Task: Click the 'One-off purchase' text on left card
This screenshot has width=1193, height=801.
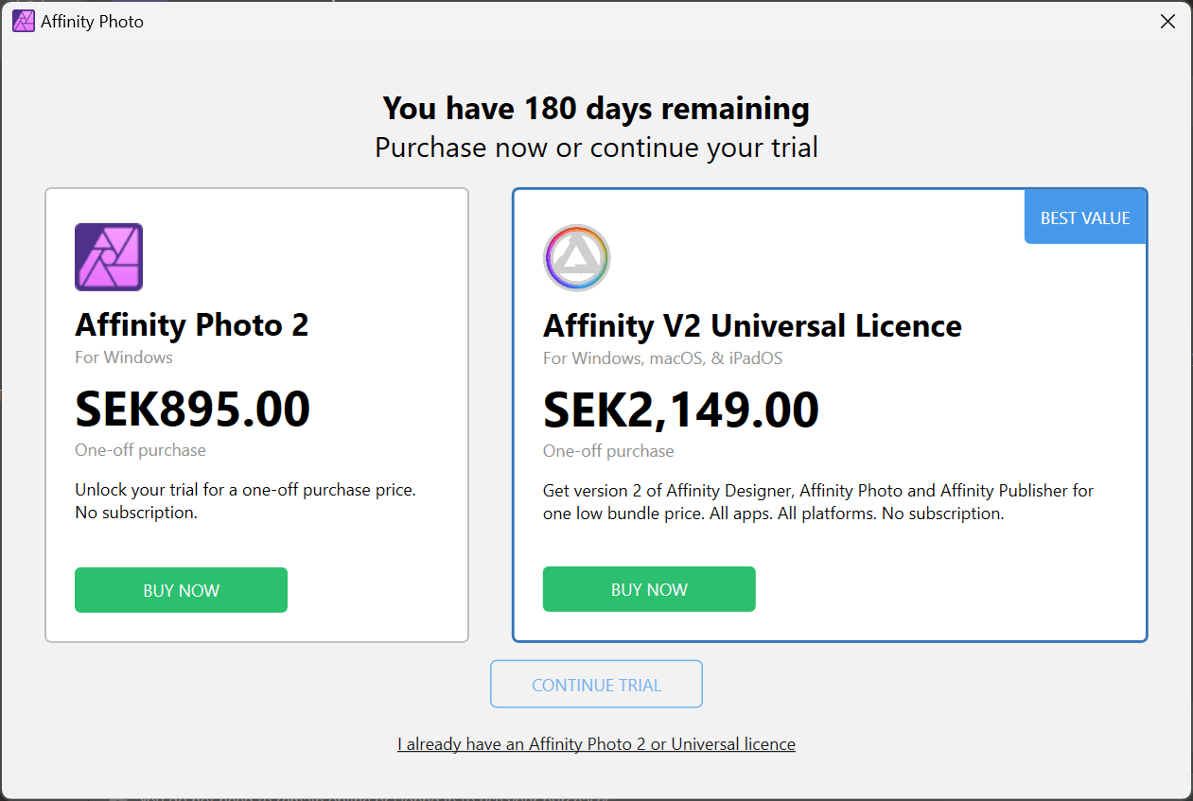Action: coord(140,450)
